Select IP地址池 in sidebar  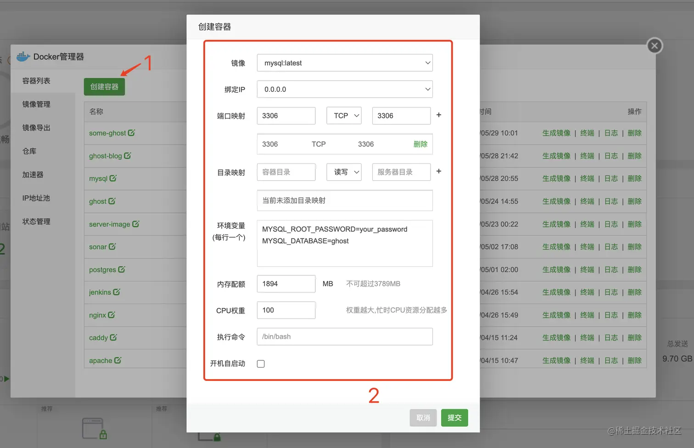point(36,198)
